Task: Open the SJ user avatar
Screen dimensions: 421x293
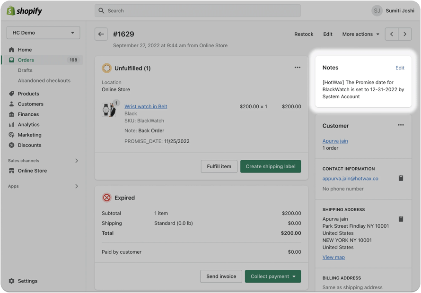Action: click(x=377, y=11)
